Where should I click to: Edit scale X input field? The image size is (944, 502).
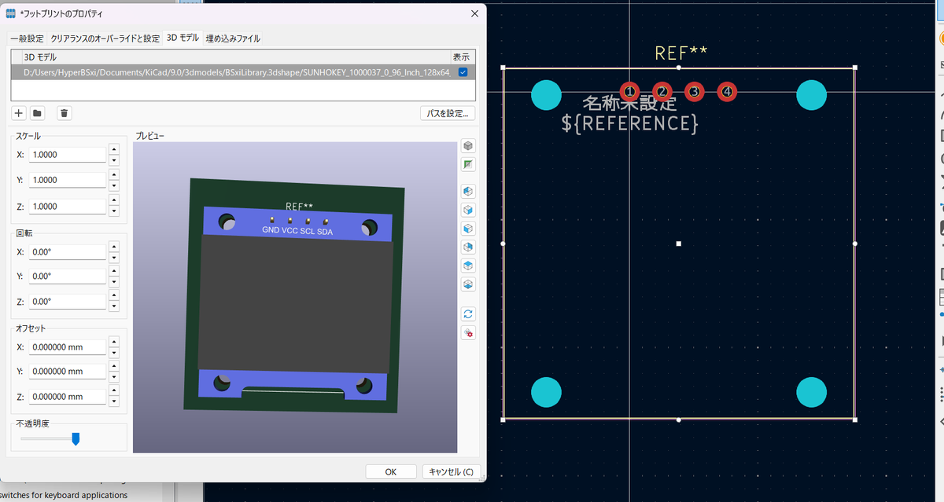[68, 155]
